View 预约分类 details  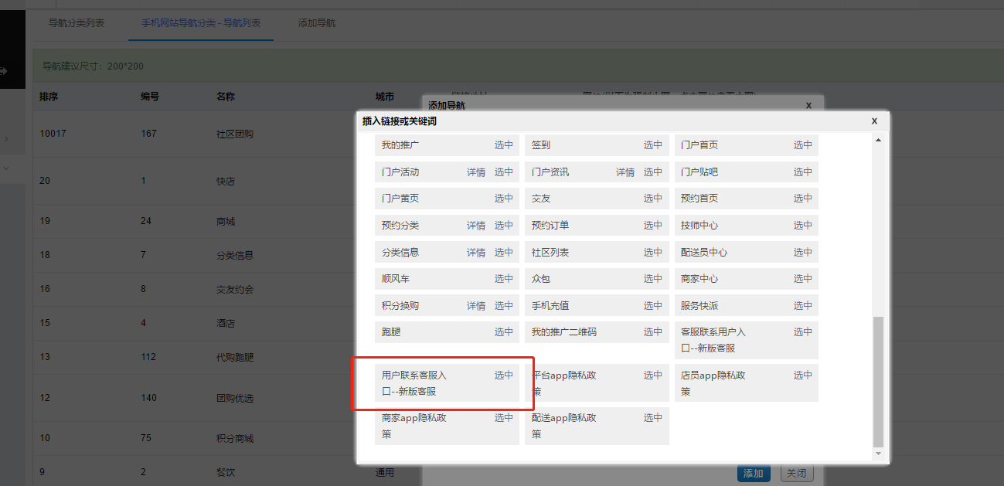click(x=476, y=225)
